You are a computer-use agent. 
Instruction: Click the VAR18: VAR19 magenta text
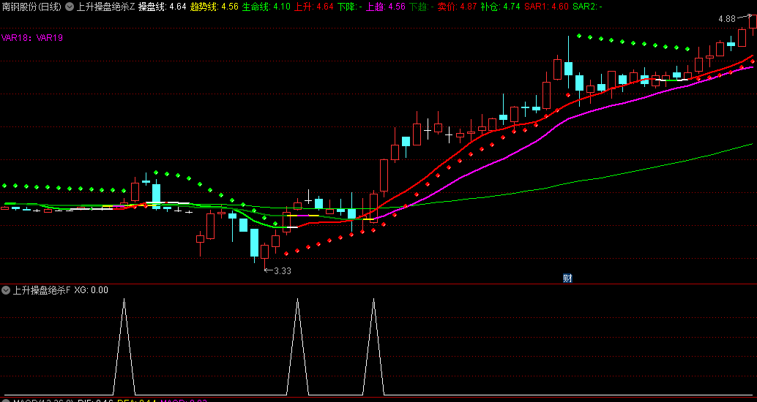tap(32, 38)
